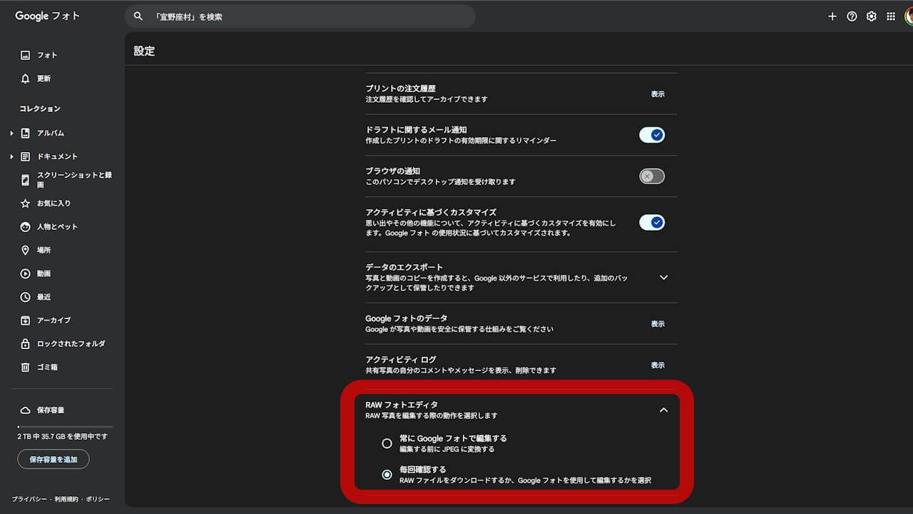Open the 動画 (Videos) section
913x514 pixels.
tap(26, 273)
